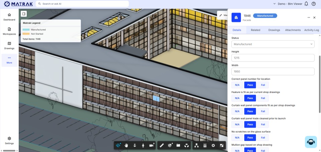
Task: Expand Demo - Bim Viewer project dropdown
Action: point(288,4)
